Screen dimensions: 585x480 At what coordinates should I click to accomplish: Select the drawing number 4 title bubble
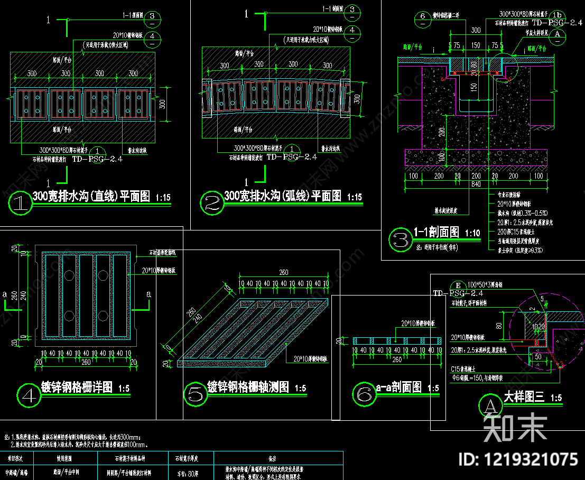(x=29, y=395)
